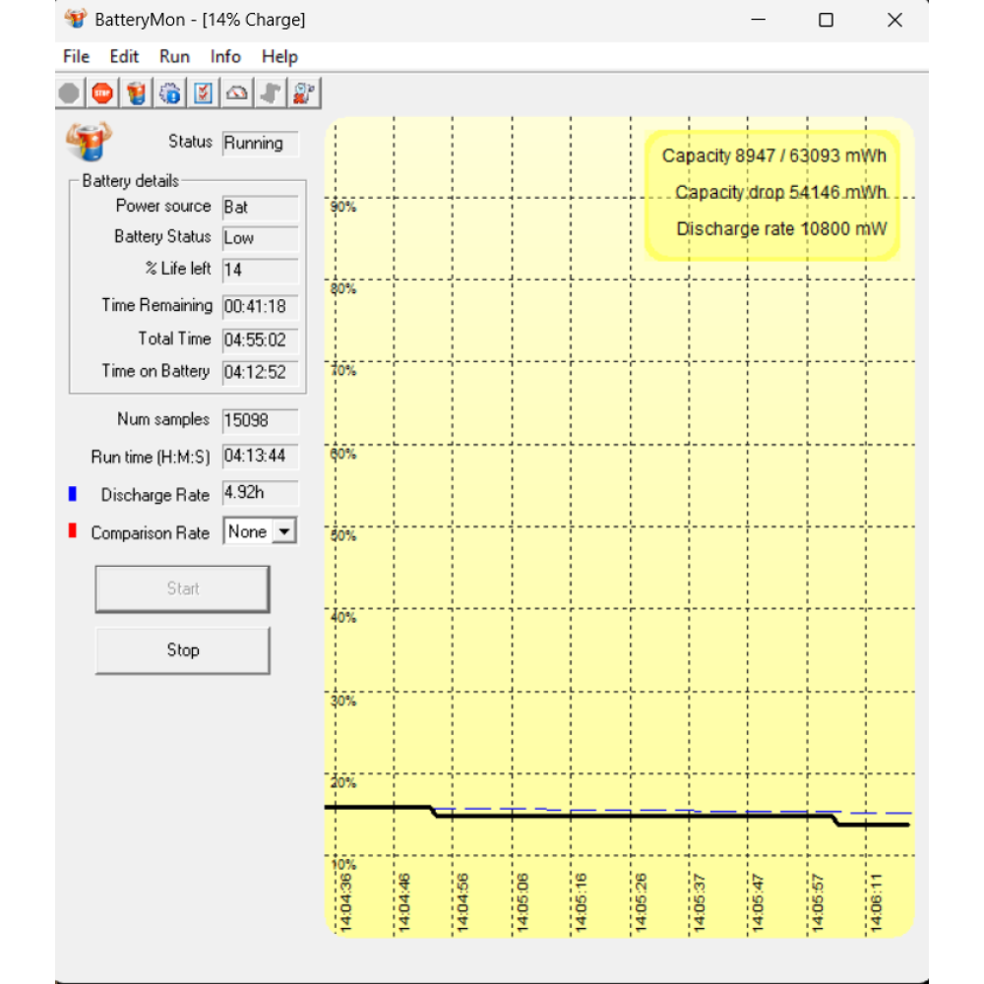Open the checklist configuration toolbar icon
The height and width of the screenshot is (984, 984).
coord(203,93)
